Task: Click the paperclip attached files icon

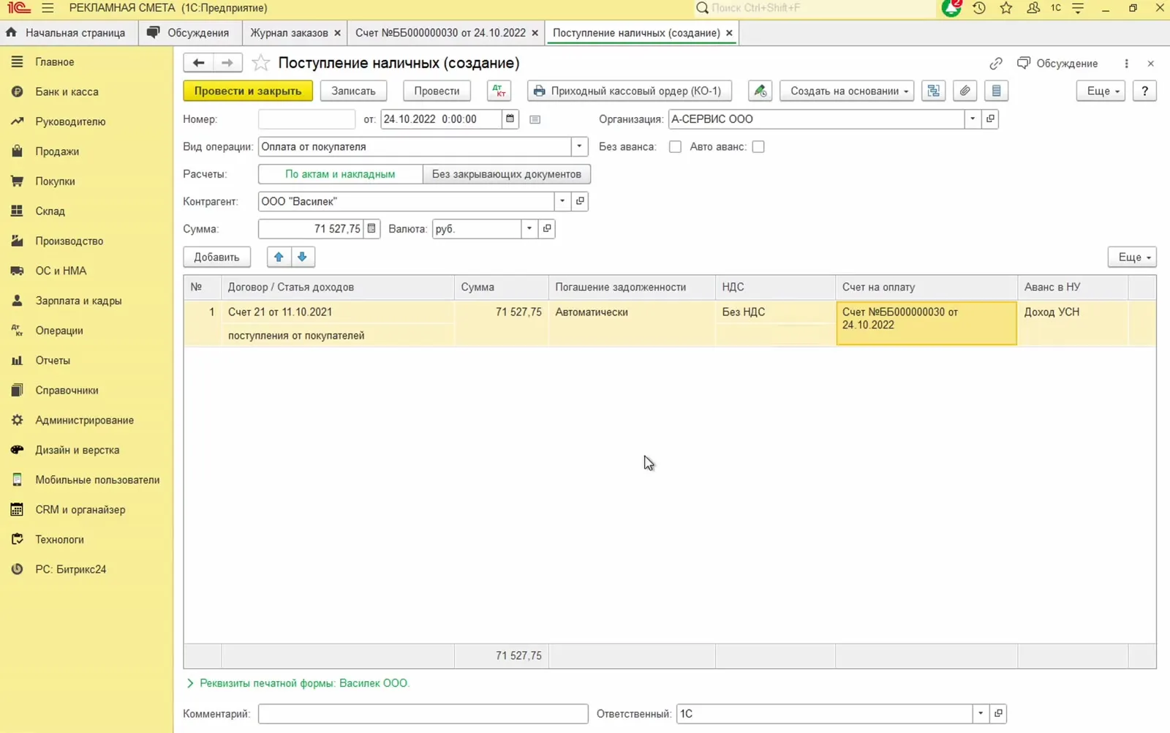Action: [965, 91]
